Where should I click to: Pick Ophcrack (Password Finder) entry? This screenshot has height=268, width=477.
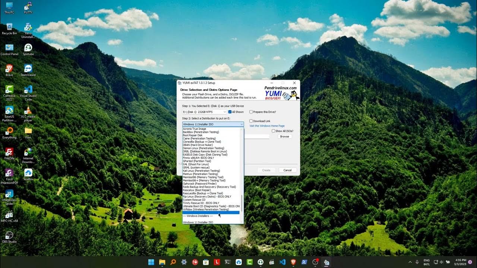pyautogui.click(x=211, y=184)
